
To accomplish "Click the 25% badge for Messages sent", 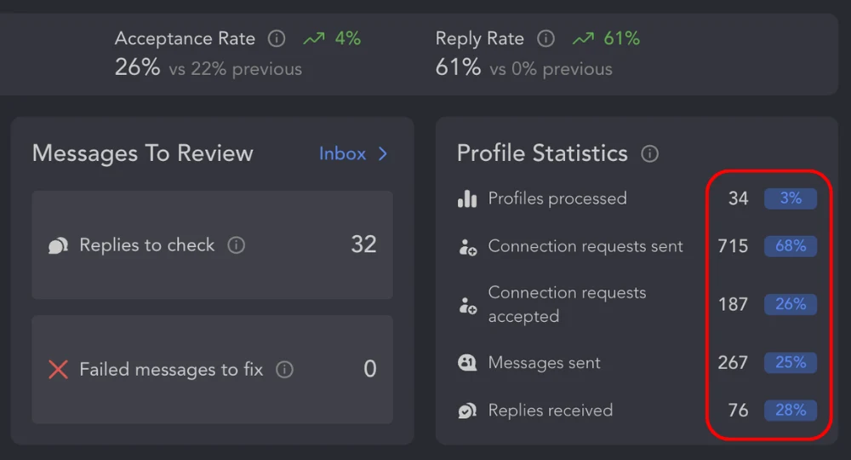I will pos(791,362).
